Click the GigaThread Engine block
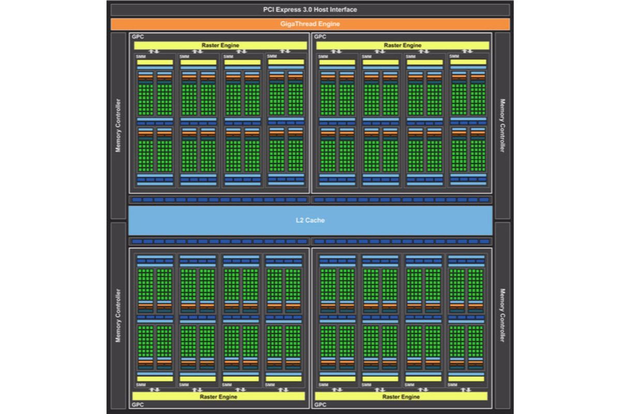The width and height of the screenshot is (621, 414). pos(310,24)
